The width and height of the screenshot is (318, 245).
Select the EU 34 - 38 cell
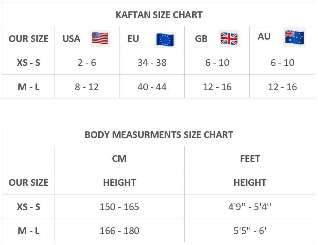[x=152, y=63]
